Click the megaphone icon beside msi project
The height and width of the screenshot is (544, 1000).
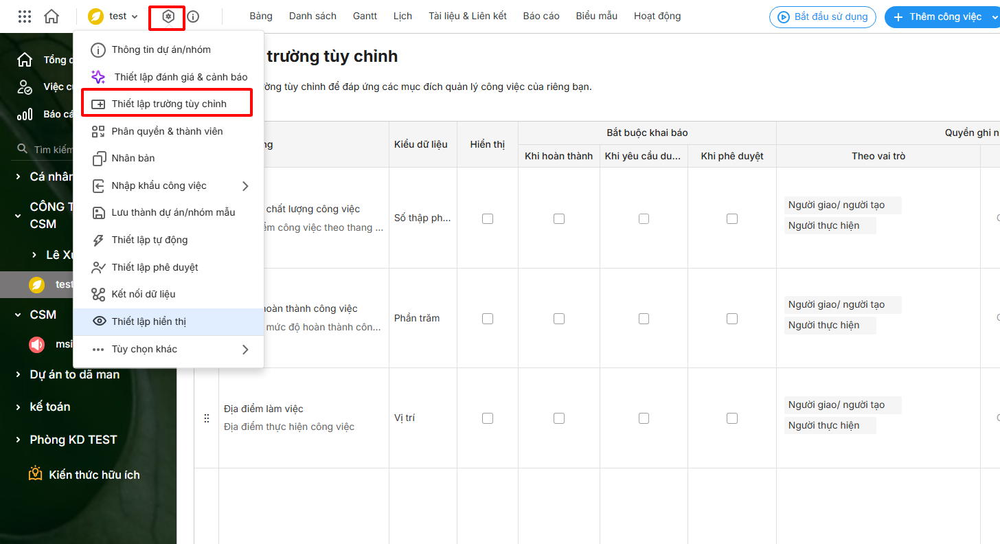tap(37, 344)
